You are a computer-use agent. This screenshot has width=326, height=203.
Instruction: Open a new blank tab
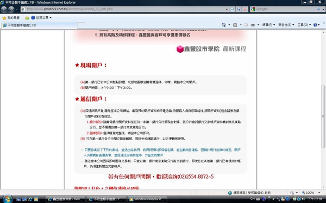pyautogui.click(x=81, y=25)
